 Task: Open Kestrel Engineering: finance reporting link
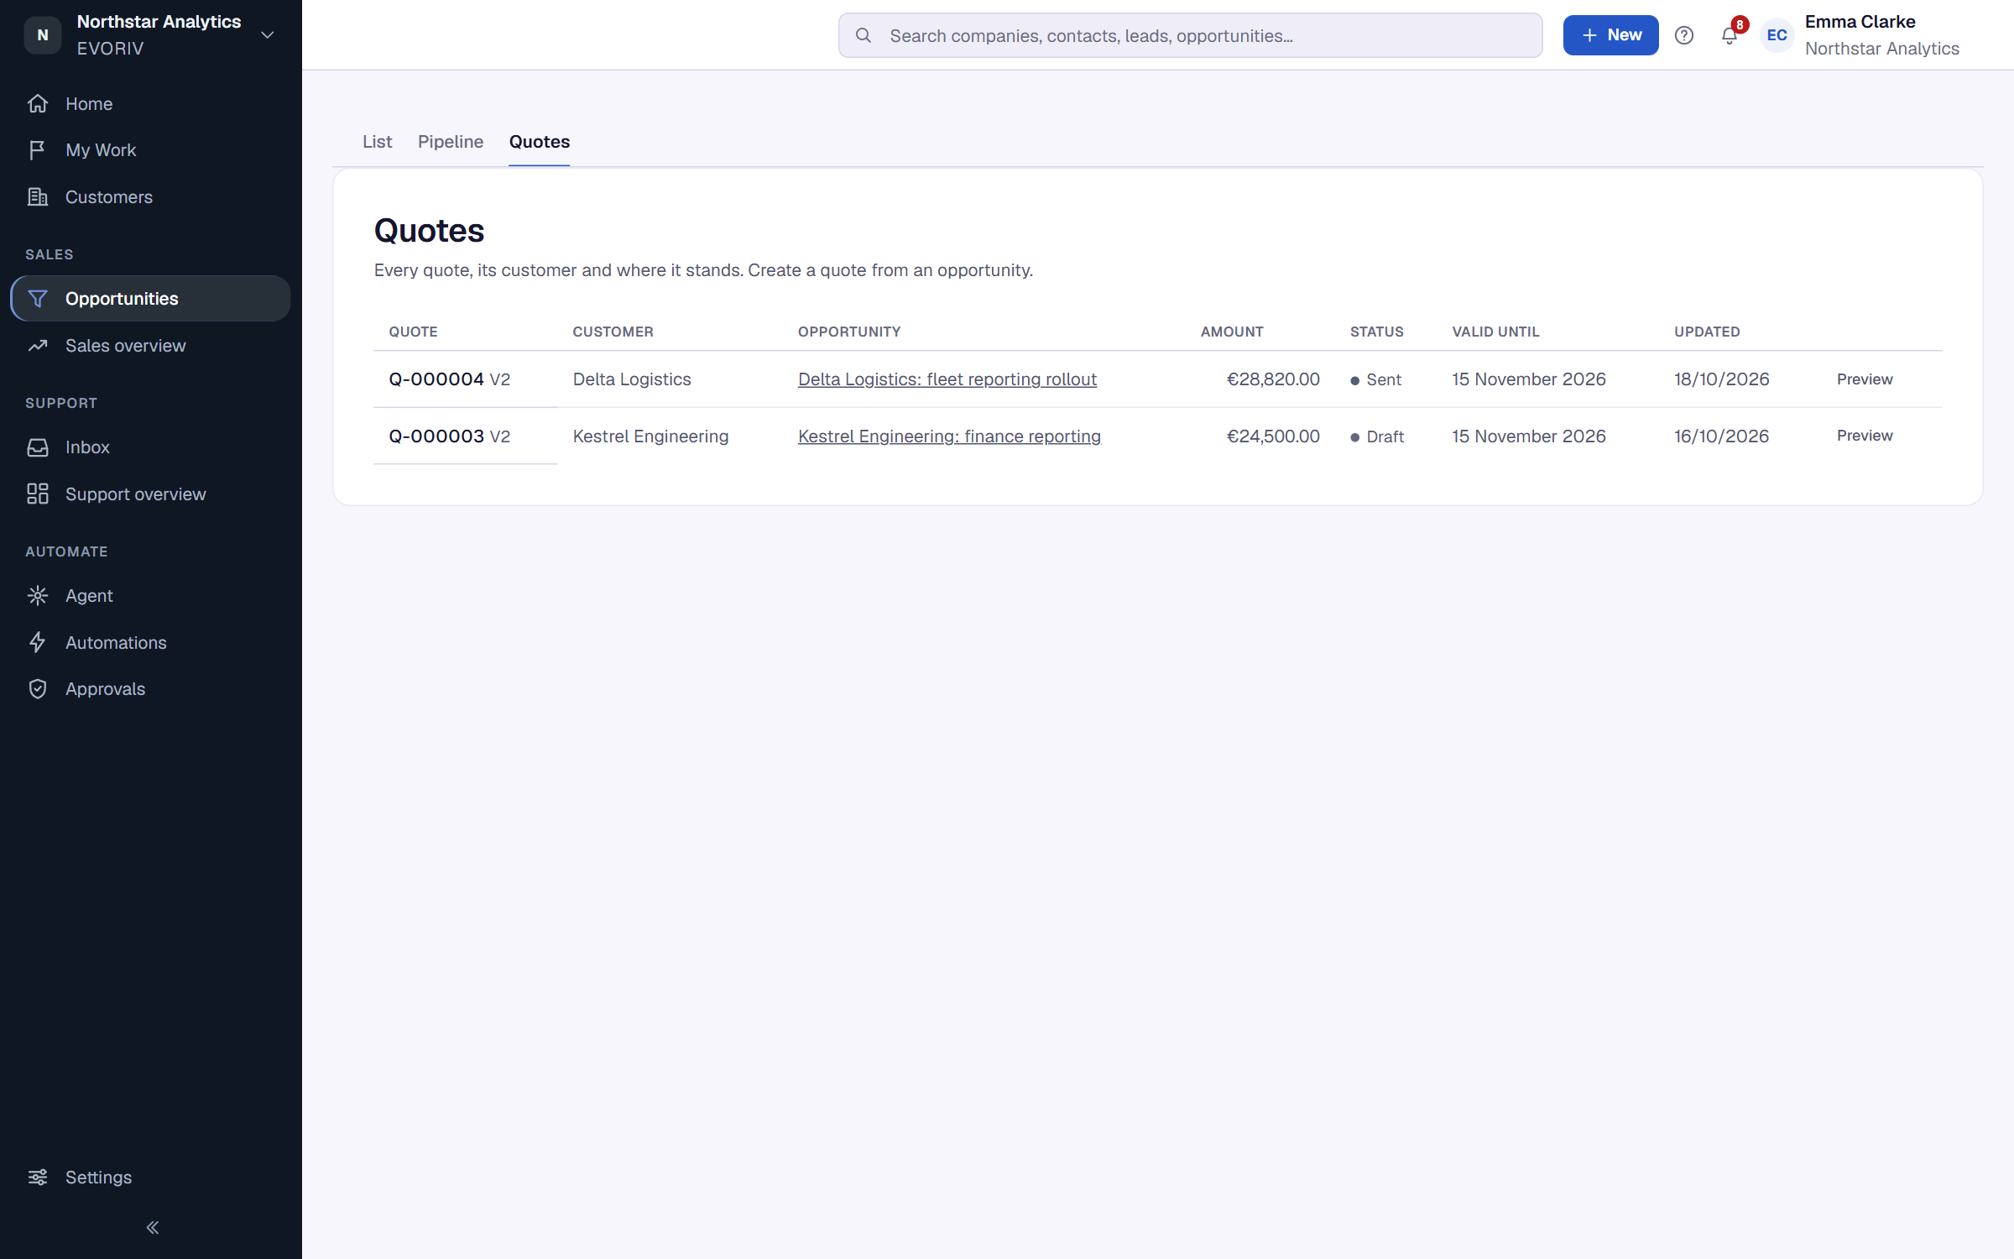[949, 436]
